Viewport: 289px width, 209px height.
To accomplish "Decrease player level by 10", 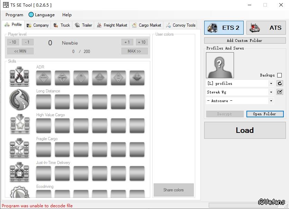I will [x=13, y=42].
